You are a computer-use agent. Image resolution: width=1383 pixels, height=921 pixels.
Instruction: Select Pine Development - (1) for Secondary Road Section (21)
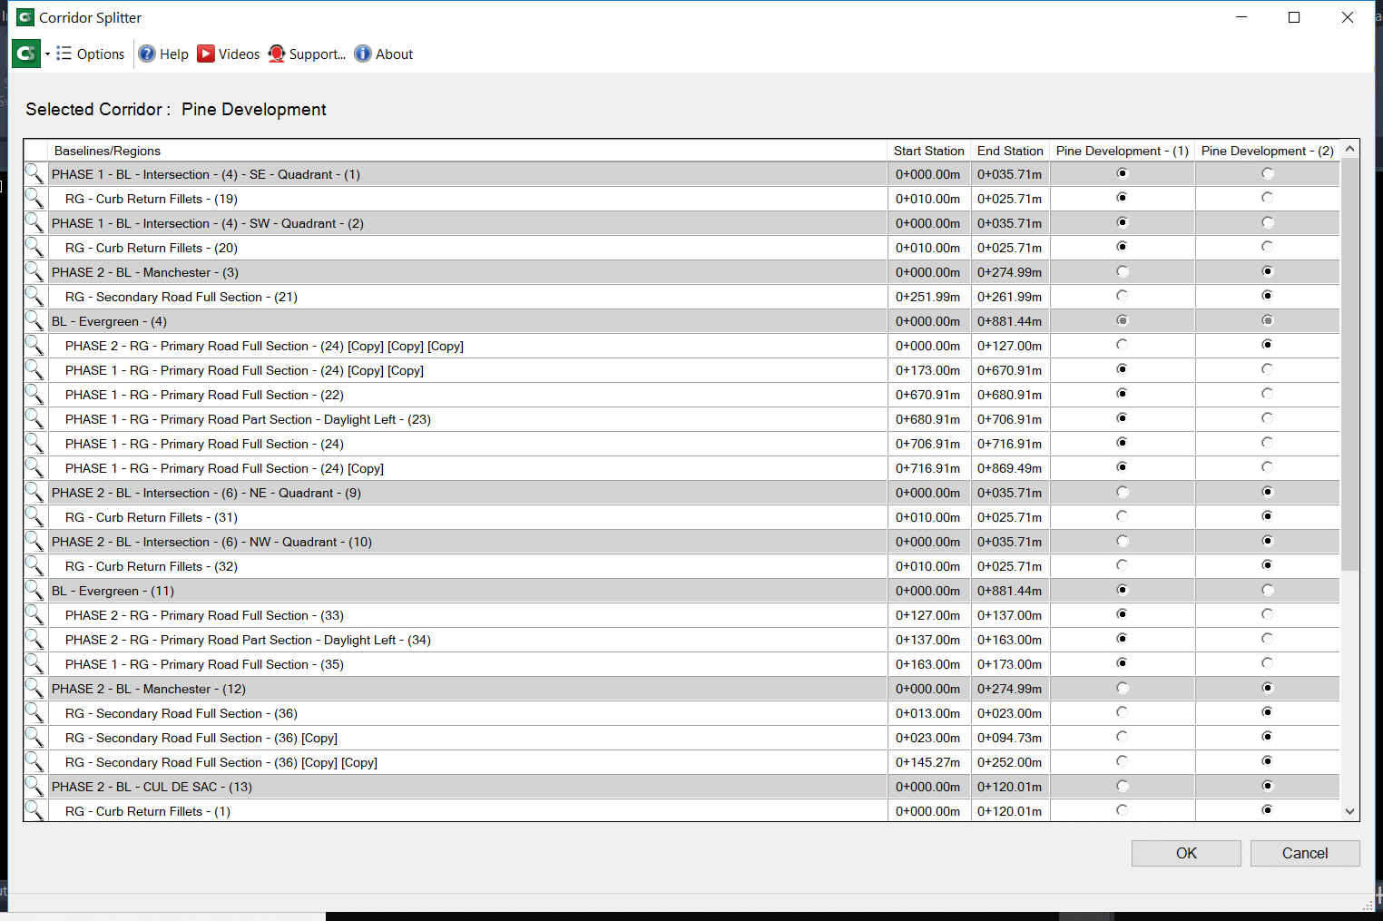point(1123,296)
